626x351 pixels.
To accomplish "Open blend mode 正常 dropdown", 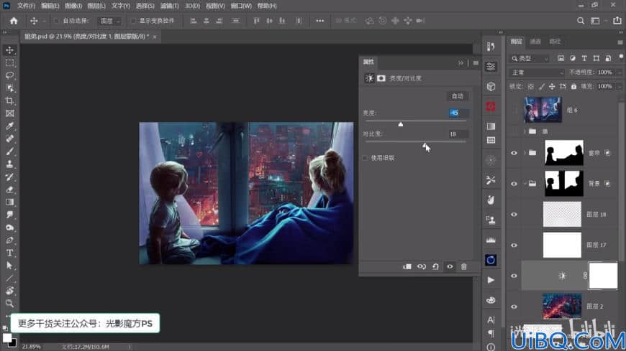I will (x=537, y=72).
